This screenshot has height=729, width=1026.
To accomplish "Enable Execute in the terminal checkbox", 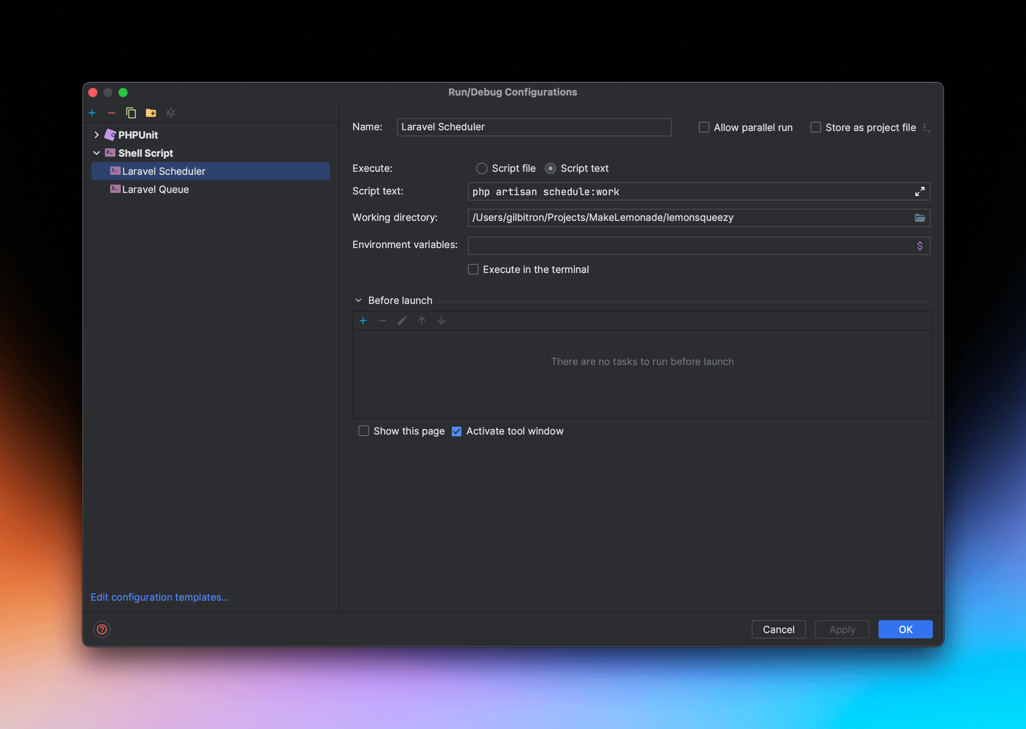I will coord(473,269).
